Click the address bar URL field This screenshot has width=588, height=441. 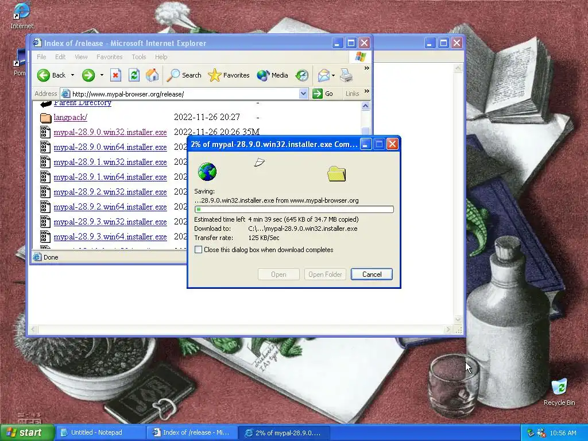185,94
